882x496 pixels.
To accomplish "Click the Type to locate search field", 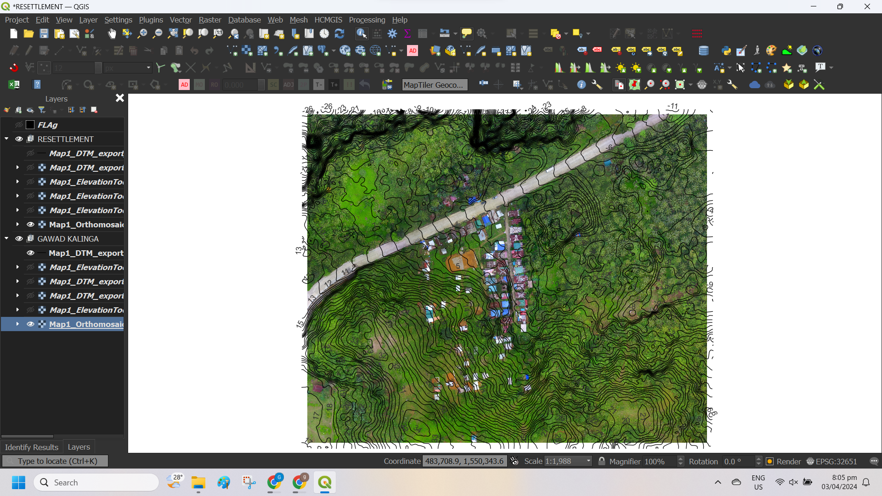I will pyautogui.click(x=57, y=461).
